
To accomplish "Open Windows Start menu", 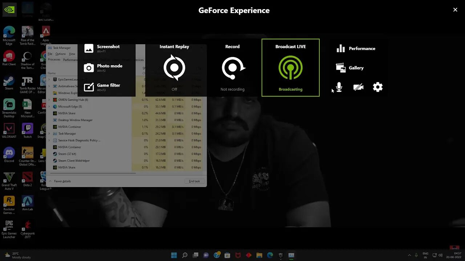I will pyautogui.click(x=174, y=255).
